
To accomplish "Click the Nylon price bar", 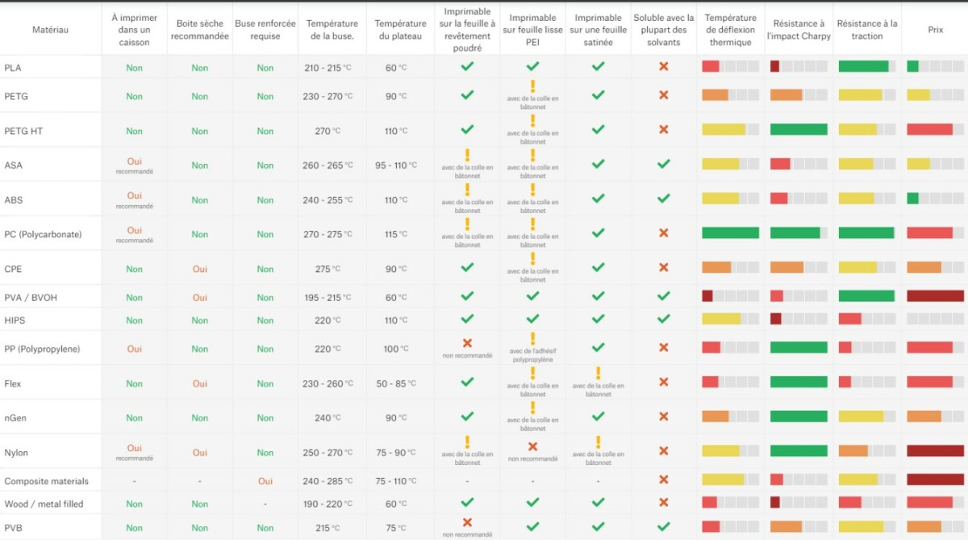I will coord(935,451).
